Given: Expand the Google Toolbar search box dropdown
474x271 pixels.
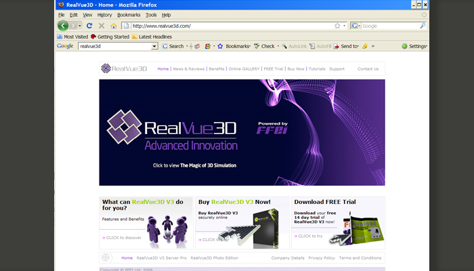Looking at the screenshot, I should coord(154,46).
